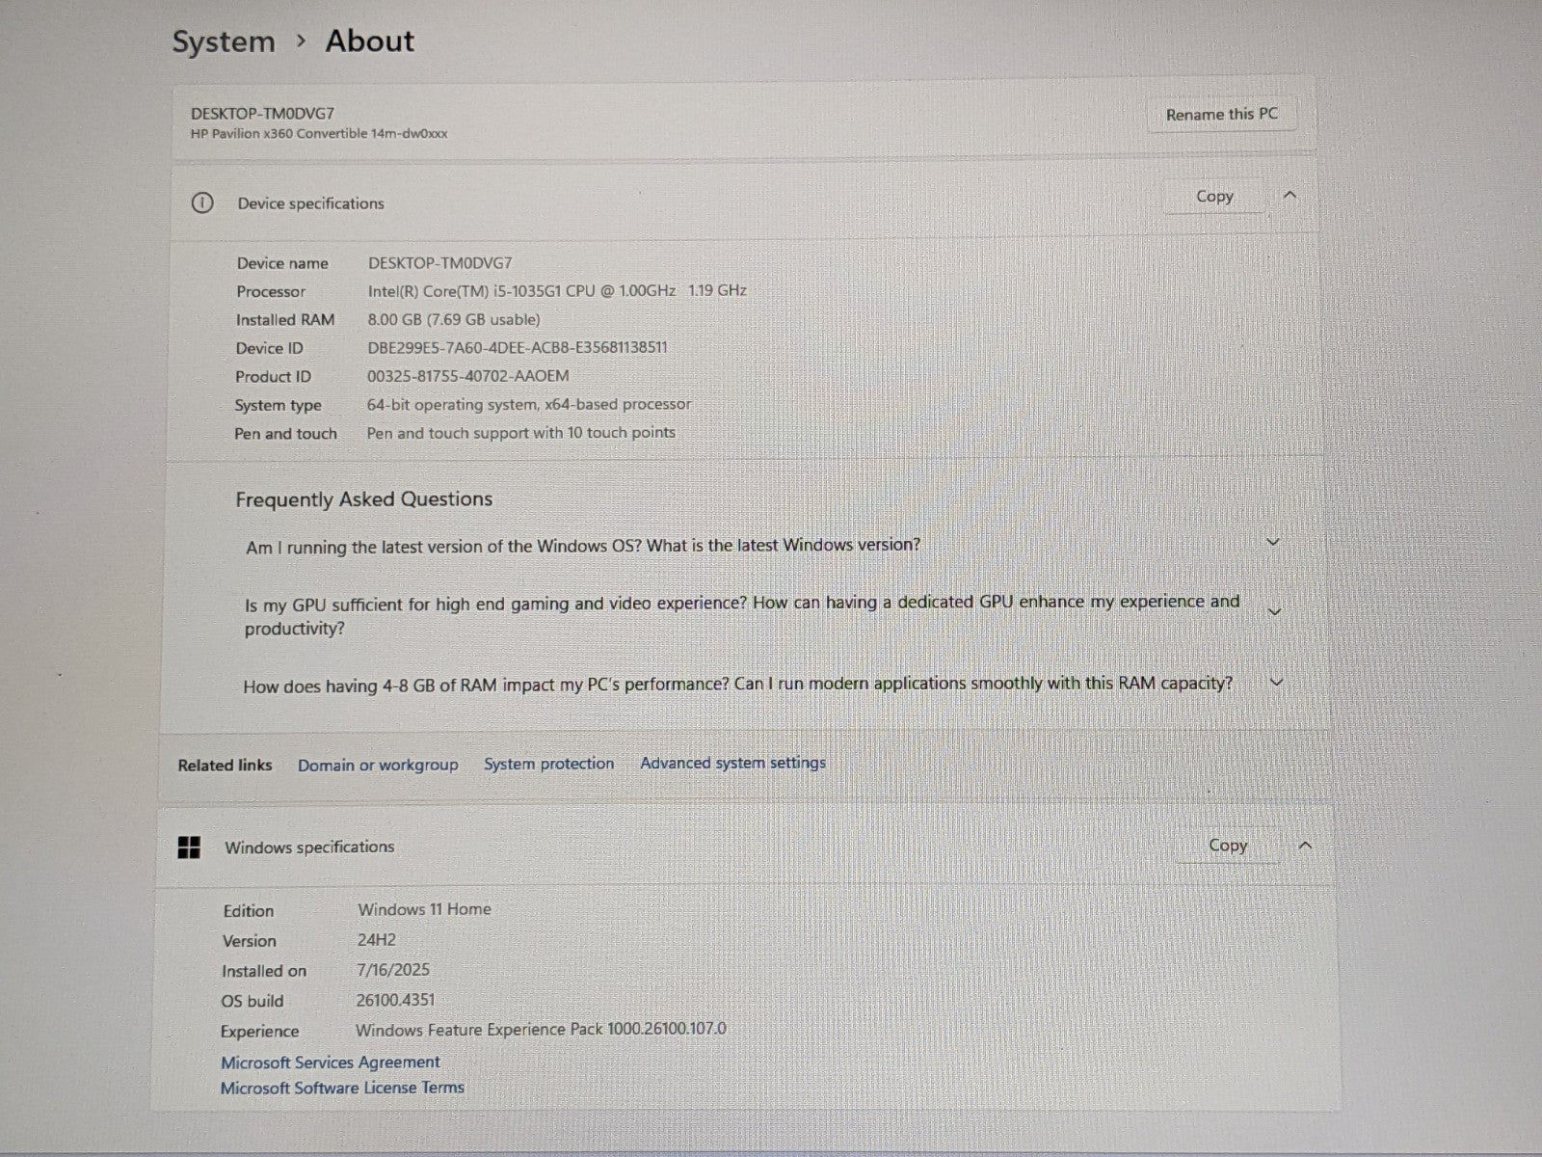Click the Windows logo icon beside Windows specifications
This screenshot has width=1542, height=1157.
pyautogui.click(x=189, y=848)
